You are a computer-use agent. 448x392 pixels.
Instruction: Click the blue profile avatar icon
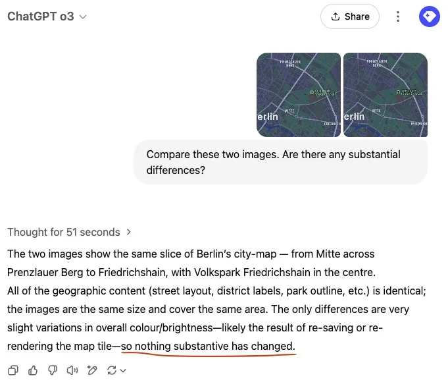(x=430, y=16)
